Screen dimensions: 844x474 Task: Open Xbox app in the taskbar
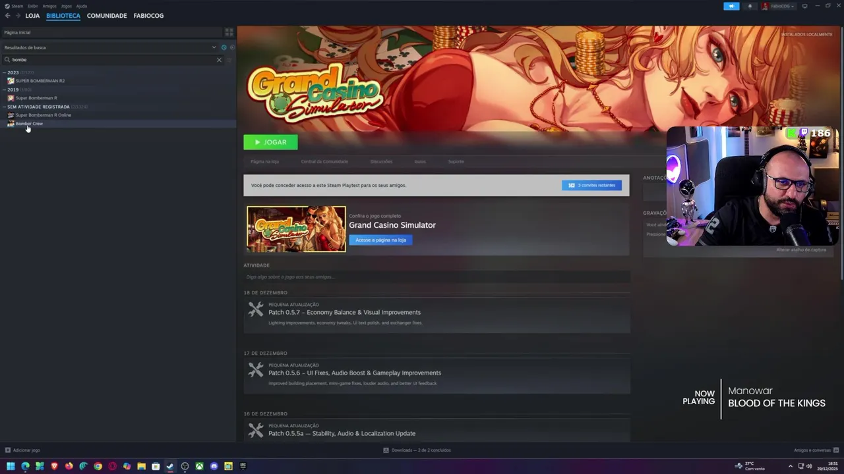coord(199,466)
